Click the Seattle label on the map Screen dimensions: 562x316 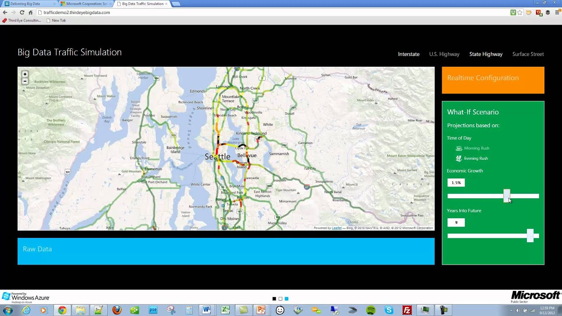point(217,157)
